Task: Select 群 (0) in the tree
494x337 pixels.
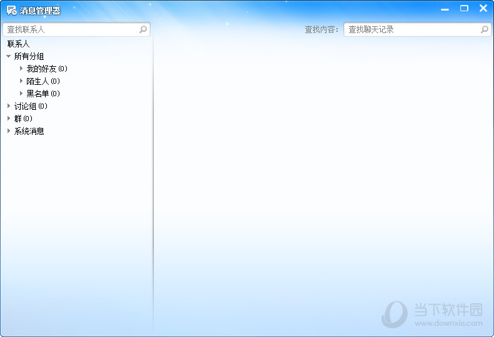Action: (x=23, y=119)
